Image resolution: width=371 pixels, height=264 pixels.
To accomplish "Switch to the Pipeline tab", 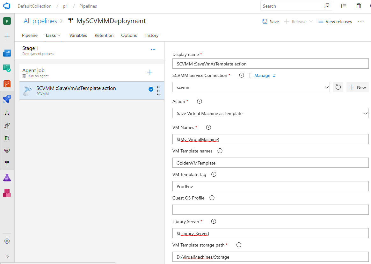I will [30, 35].
